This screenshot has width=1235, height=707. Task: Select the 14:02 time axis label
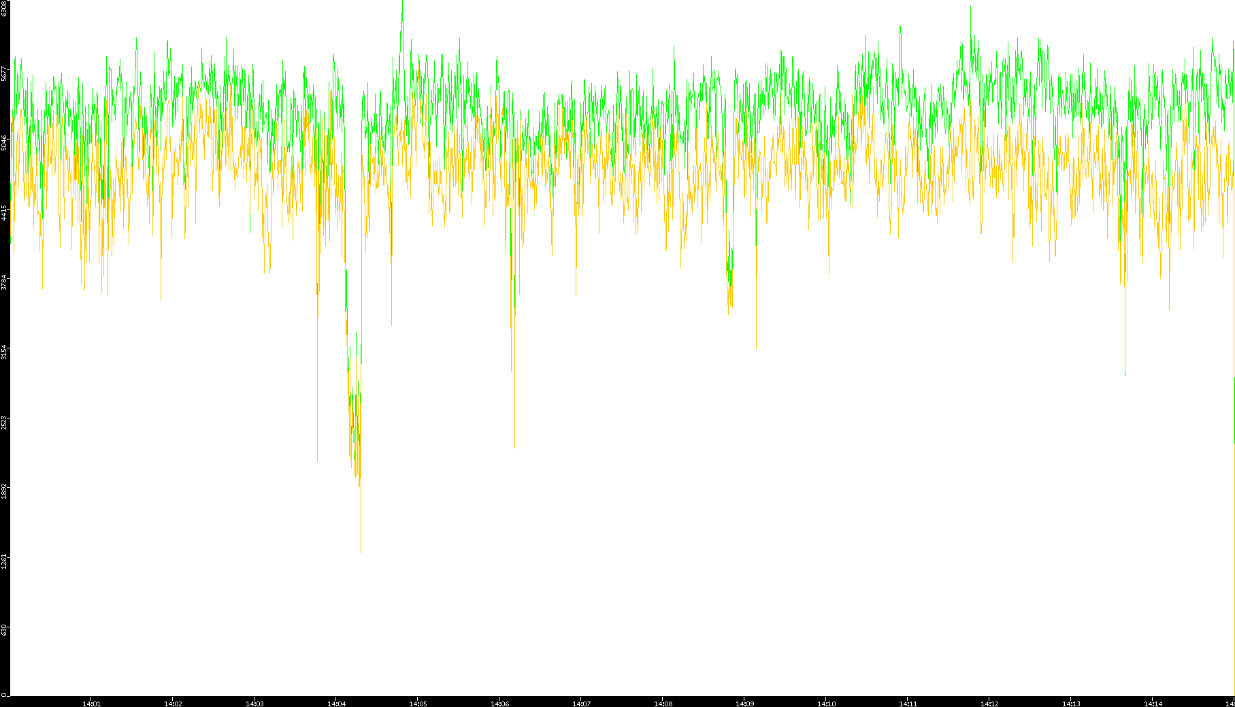point(173,704)
